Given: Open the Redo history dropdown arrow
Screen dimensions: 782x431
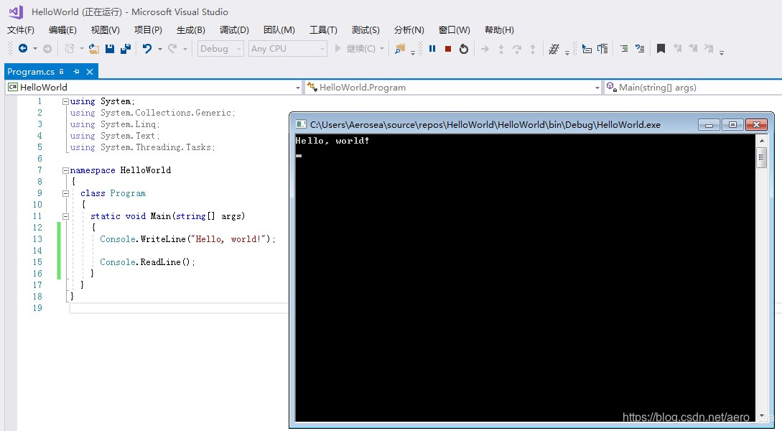Looking at the screenshot, I should coord(185,49).
